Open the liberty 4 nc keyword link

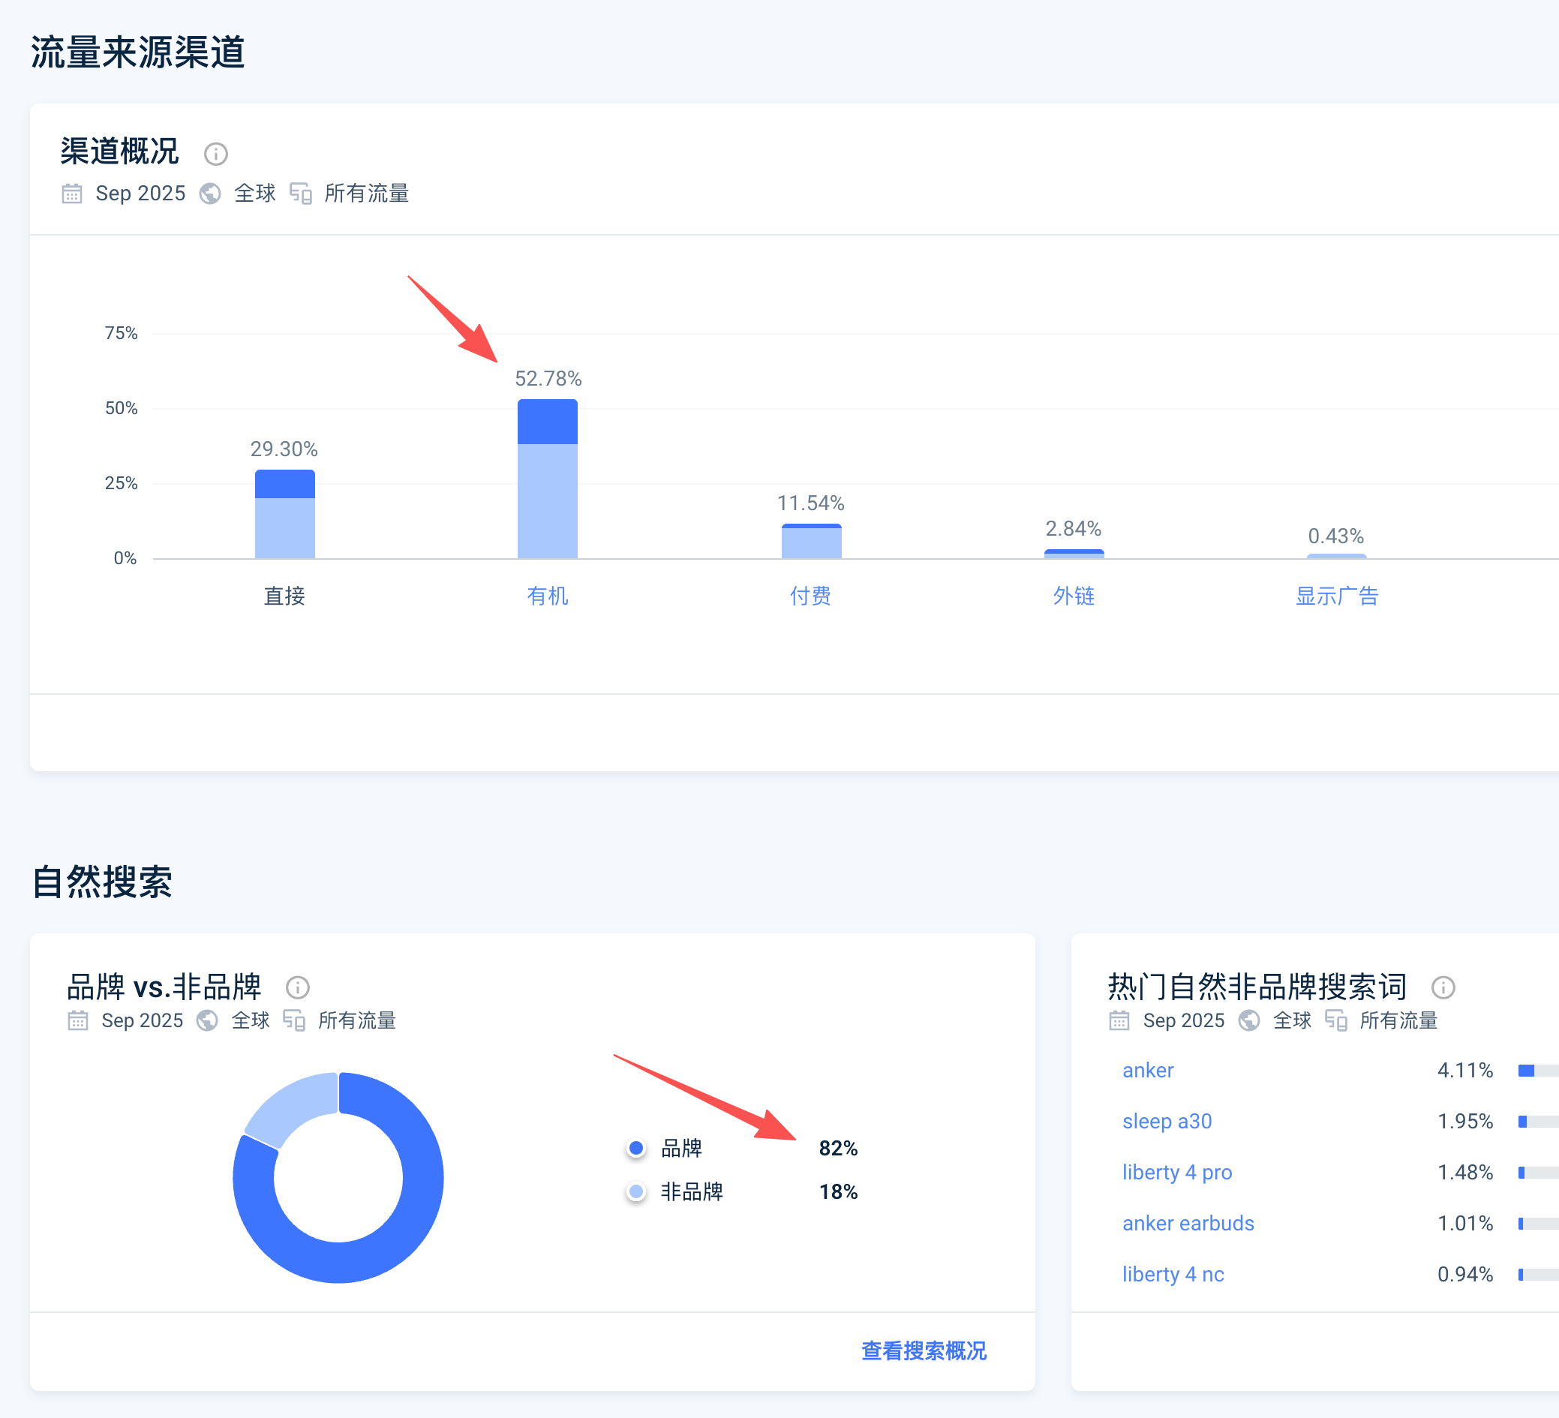tap(1174, 1274)
